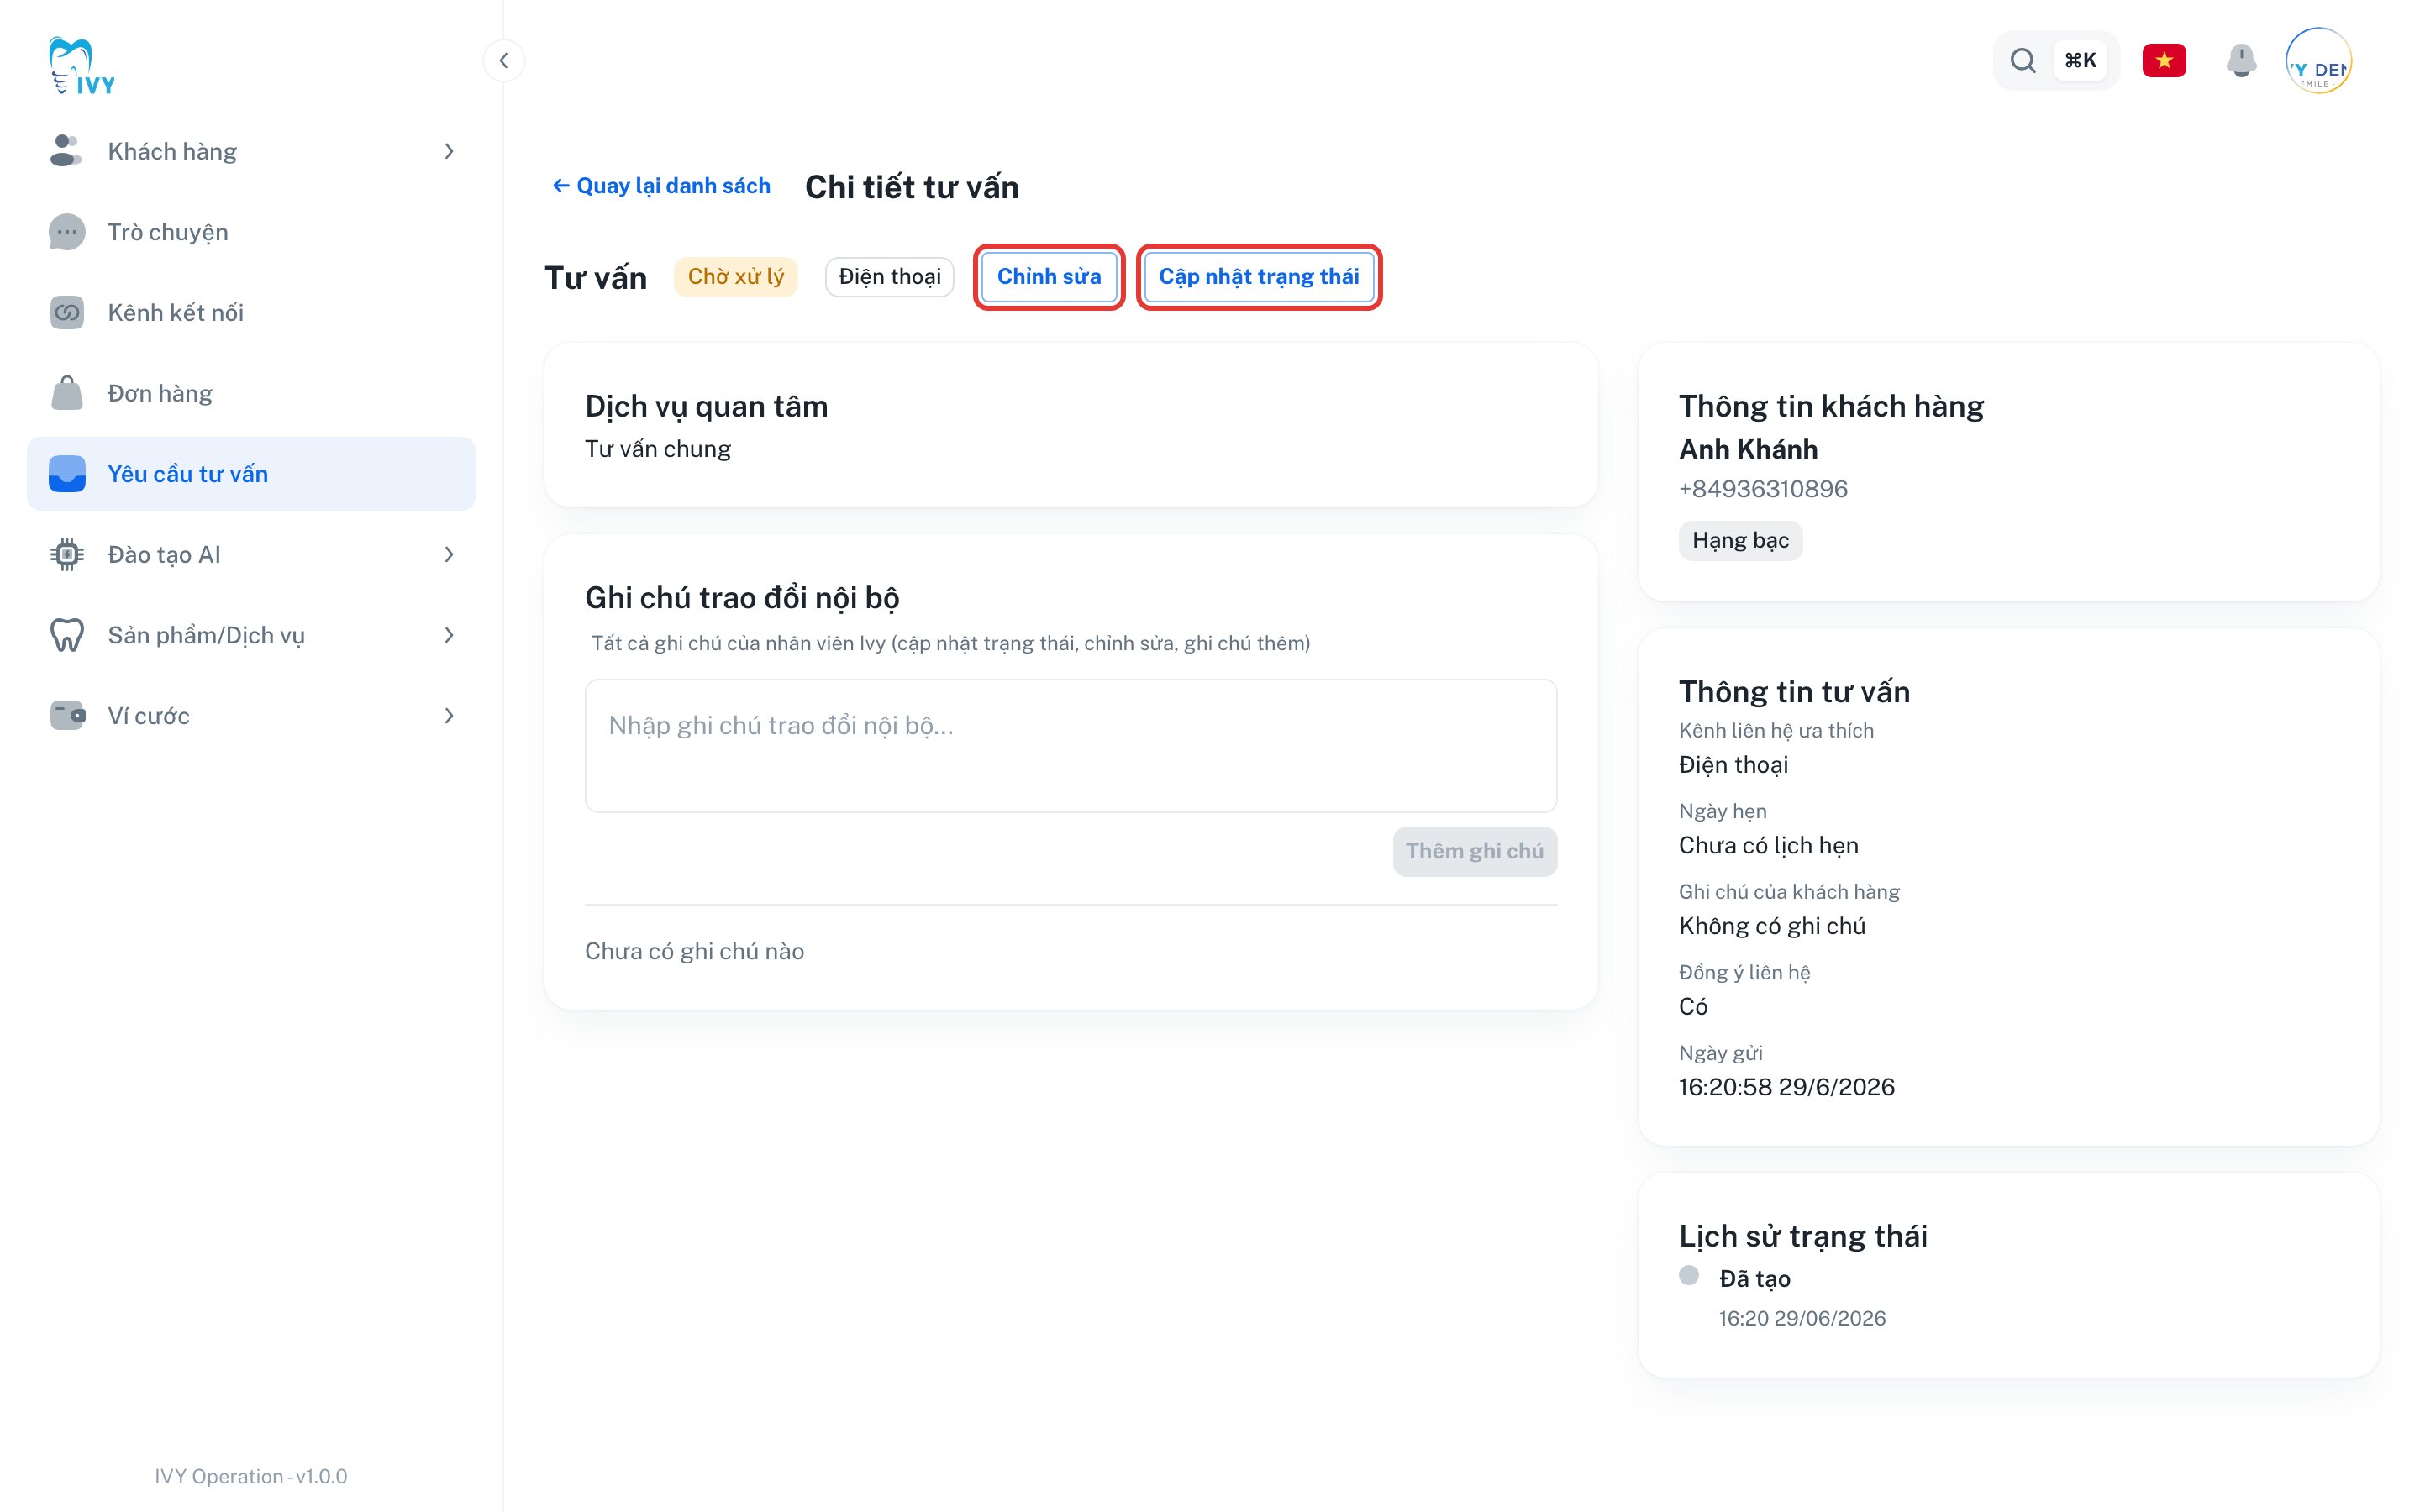Open notifications bell
2420x1512 pixels.
click(x=2241, y=61)
